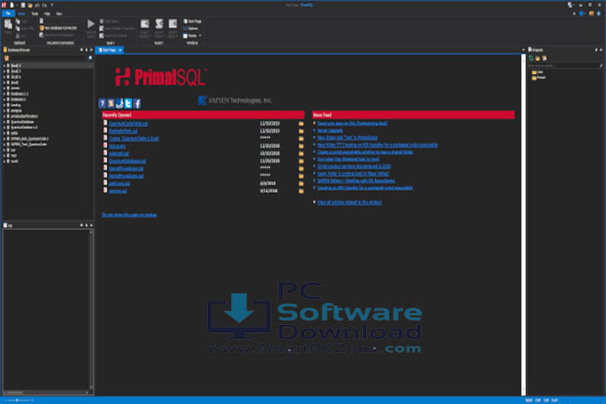The image size is (606, 404).
Task: Click the Stop Query icon
Action: point(102,21)
